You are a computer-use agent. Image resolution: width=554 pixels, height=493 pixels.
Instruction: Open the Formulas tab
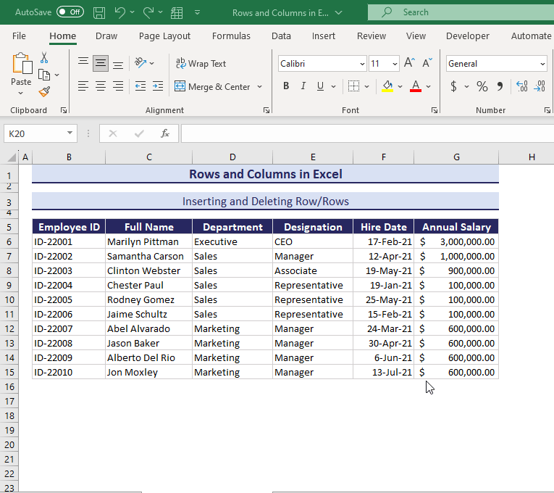click(x=231, y=36)
